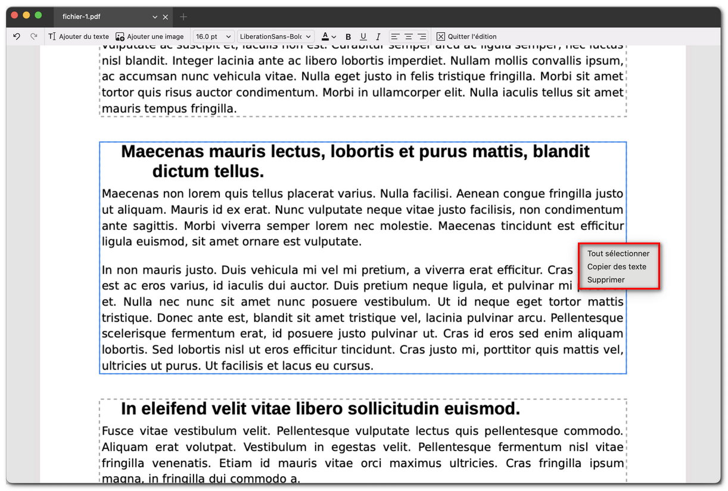
Task: Apply center text alignment
Action: (409, 36)
